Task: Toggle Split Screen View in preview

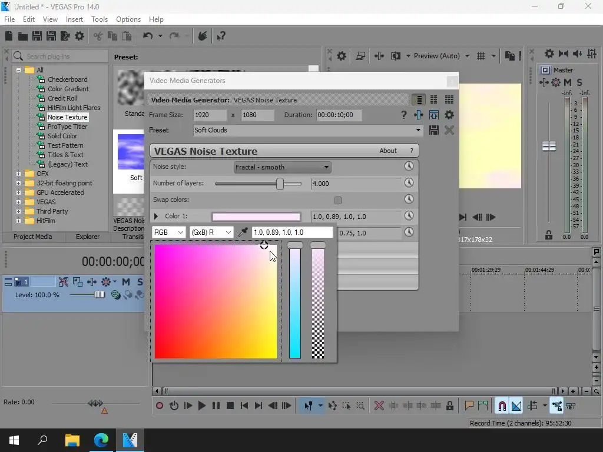Action: [395, 56]
